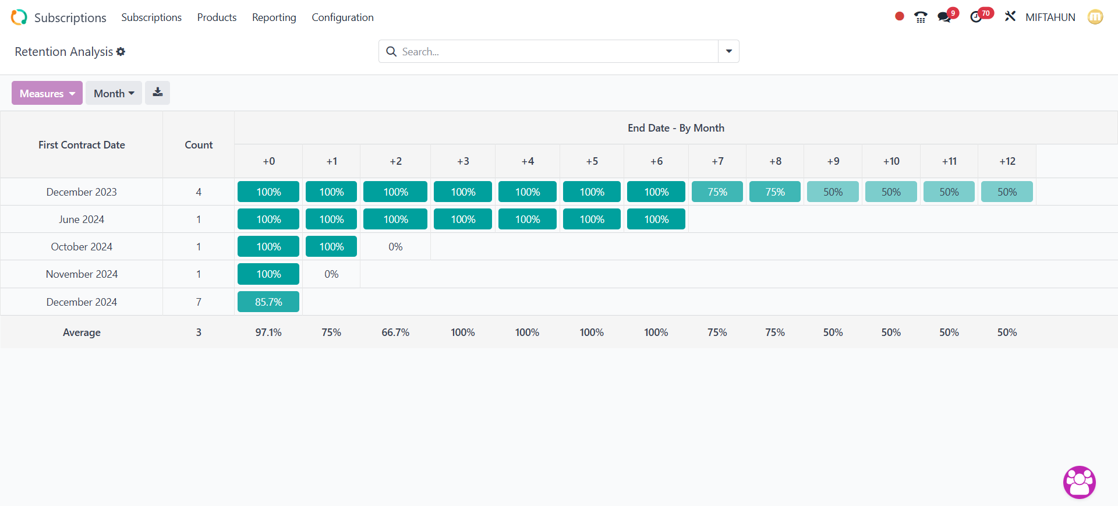Open the chat conversations icon
Viewport: 1118px width, 506px height.
click(944, 17)
